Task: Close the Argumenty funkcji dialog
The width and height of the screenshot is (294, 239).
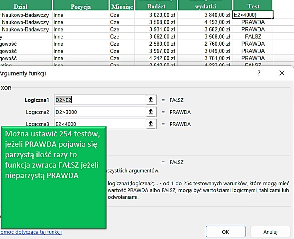Action: [x=282, y=73]
